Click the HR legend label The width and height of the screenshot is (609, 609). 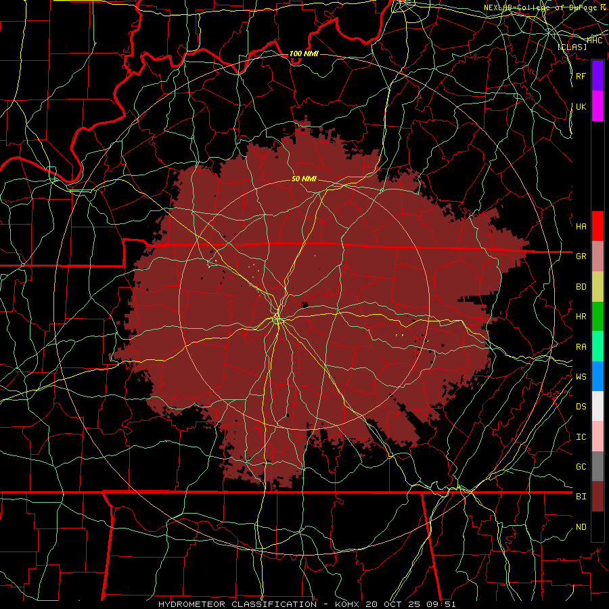[581, 317]
